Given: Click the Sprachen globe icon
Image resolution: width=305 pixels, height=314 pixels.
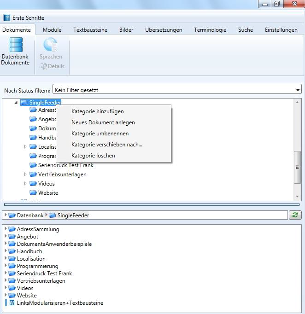Looking at the screenshot, I should click(50, 45).
